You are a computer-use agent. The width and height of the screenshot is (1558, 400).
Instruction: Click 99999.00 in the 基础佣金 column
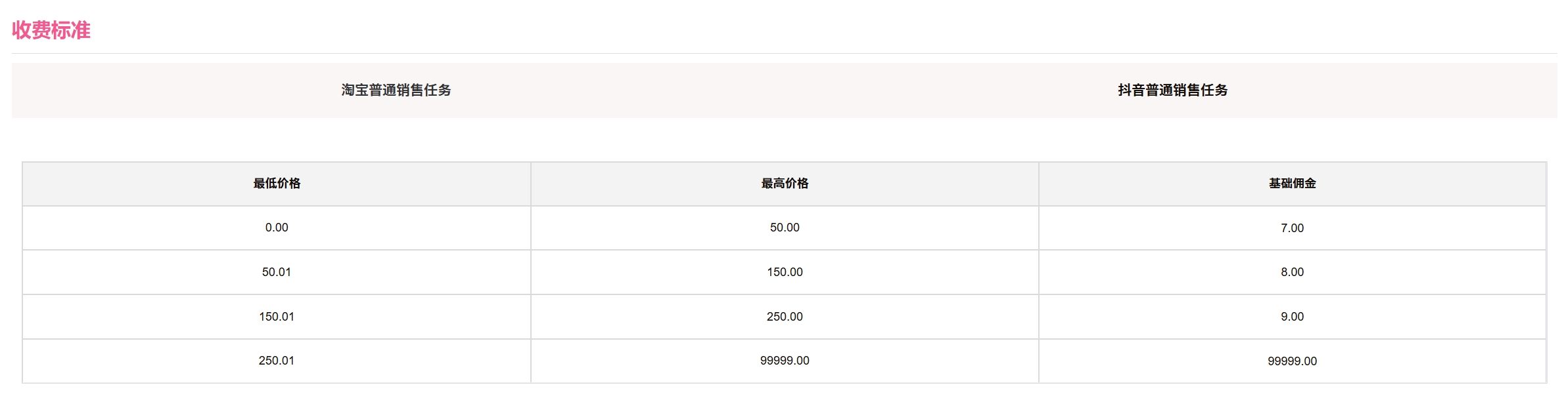tap(1292, 361)
